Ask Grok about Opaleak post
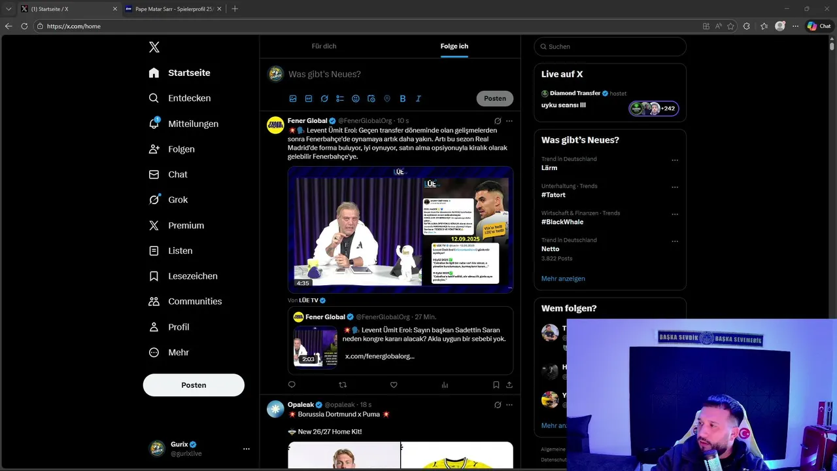The image size is (837, 471). pyautogui.click(x=498, y=405)
